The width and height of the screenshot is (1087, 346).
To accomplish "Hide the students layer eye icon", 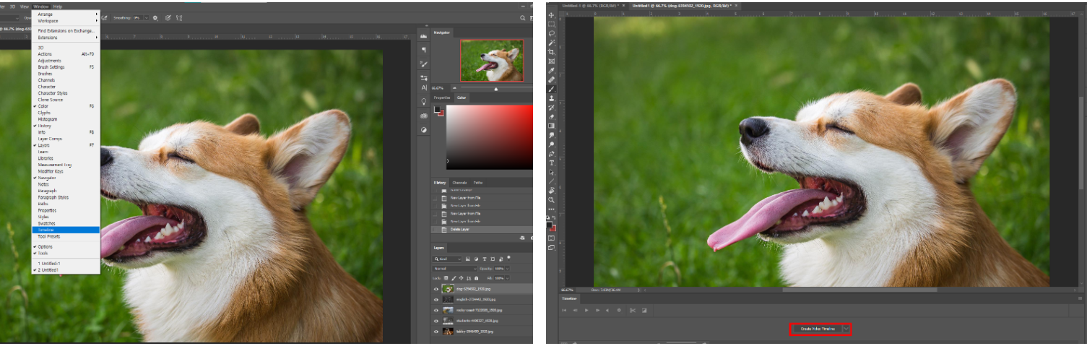I will point(436,321).
